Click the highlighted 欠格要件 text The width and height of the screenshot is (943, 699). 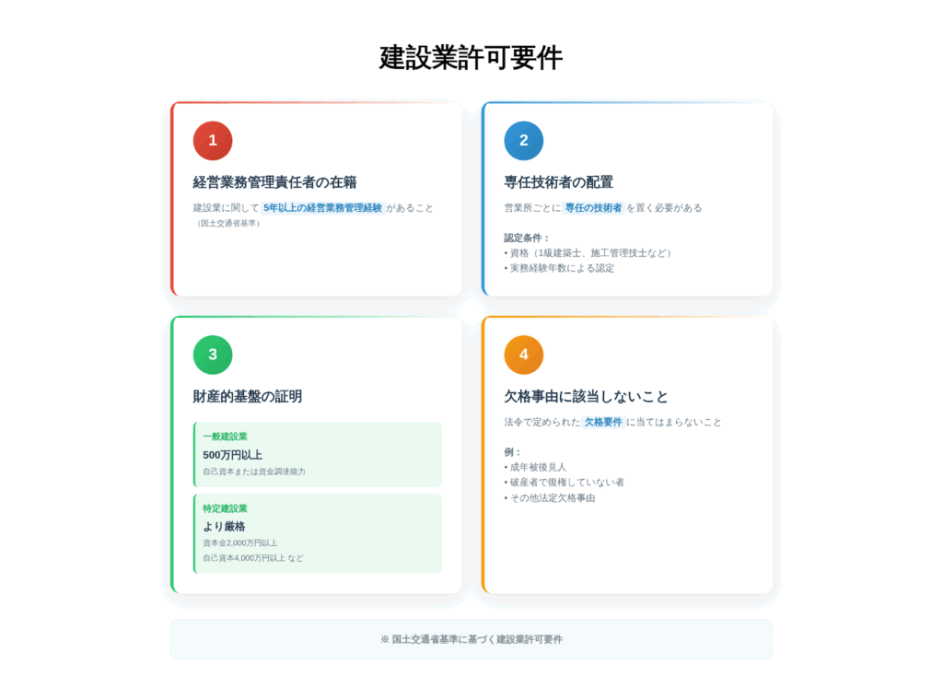[x=603, y=422]
